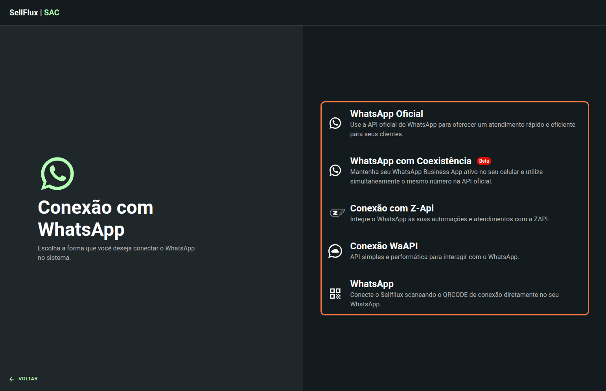Pick the Conexão com Z-Api heading
The width and height of the screenshot is (606, 391).
(392, 208)
